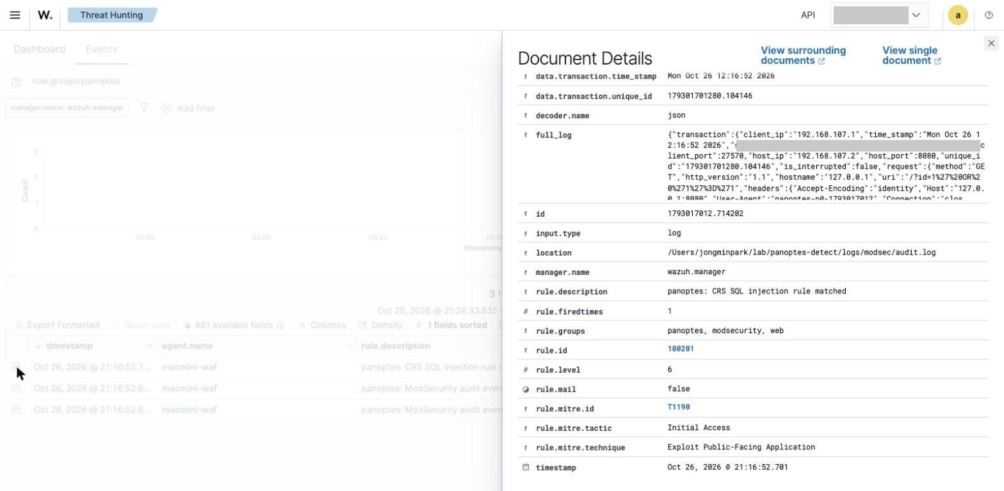Viewport: 1004px width, 491px height.
Task: Click the rule.mail value false
Action: 679,389
